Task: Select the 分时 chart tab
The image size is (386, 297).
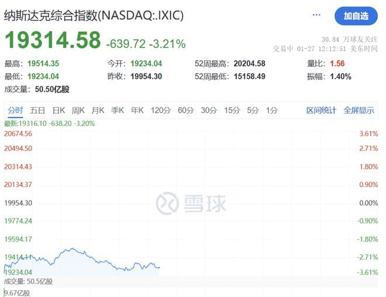Action: click(x=15, y=110)
